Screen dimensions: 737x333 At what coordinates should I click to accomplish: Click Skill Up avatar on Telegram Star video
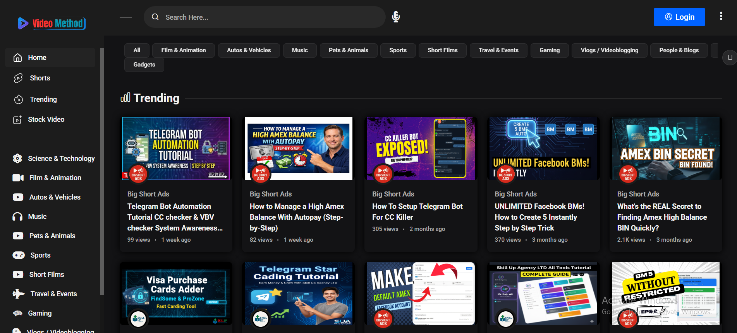click(x=261, y=319)
